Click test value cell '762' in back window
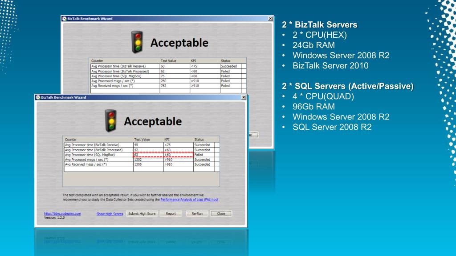 tap(175, 86)
